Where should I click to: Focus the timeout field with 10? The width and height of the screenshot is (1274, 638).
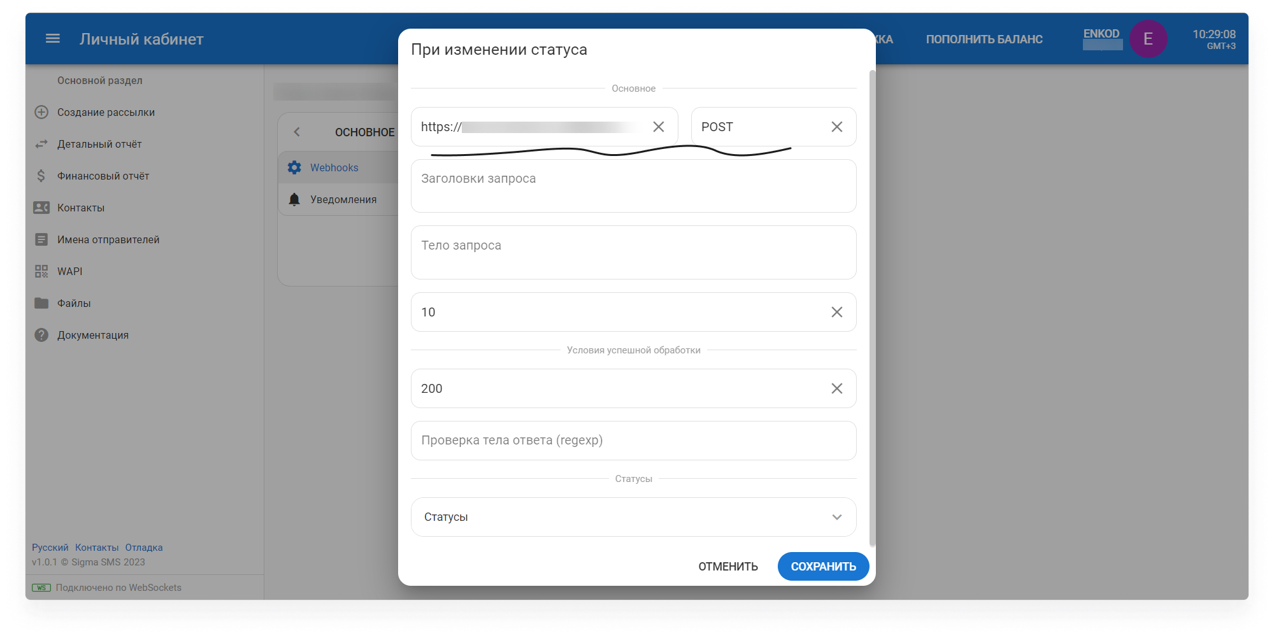pyautogui.click(x=634, y=312)
